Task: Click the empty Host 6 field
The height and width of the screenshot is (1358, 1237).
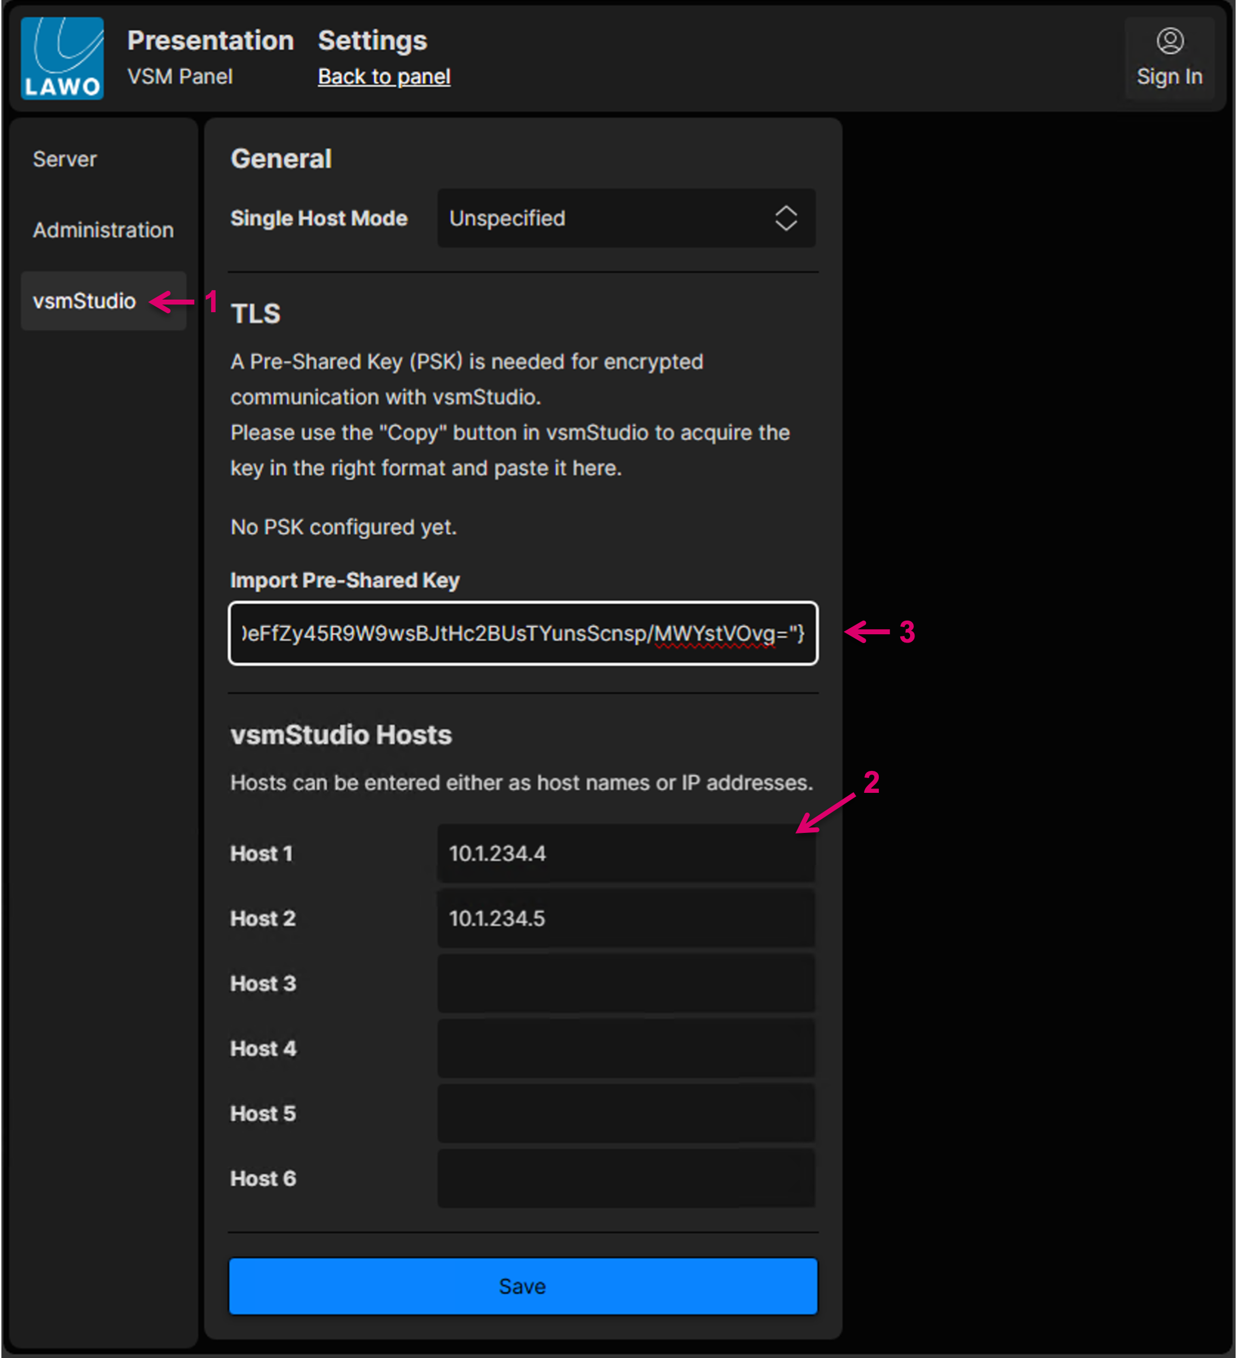Action: (625, 1179)
